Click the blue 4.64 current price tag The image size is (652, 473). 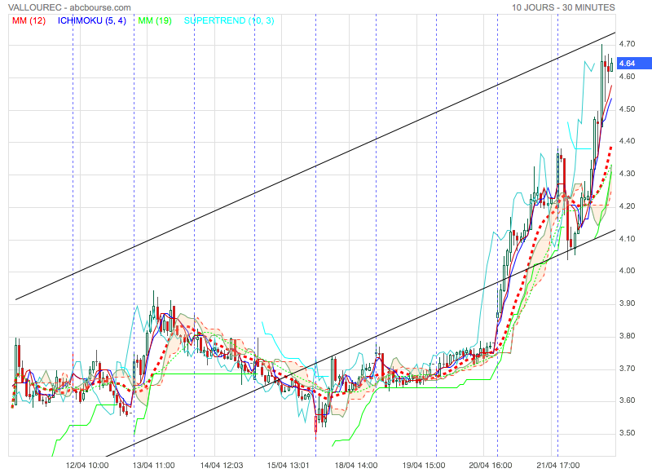634,64
